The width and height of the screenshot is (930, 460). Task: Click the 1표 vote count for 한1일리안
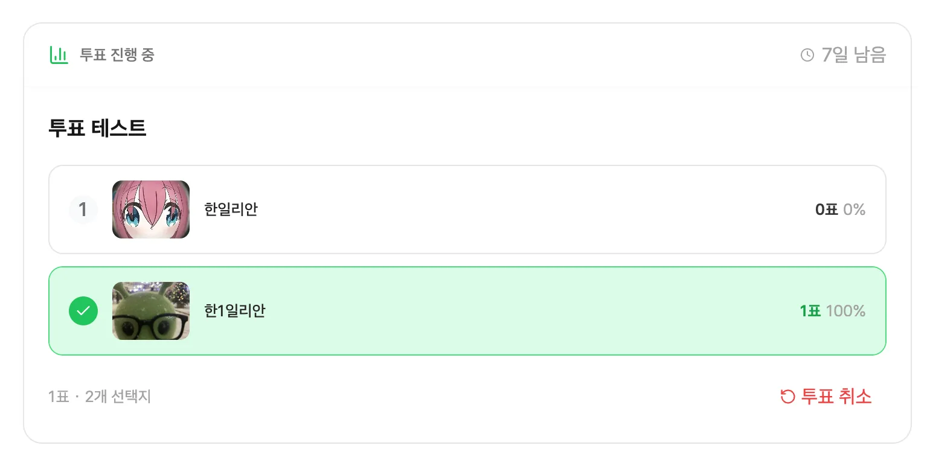(x=810, y=311)
